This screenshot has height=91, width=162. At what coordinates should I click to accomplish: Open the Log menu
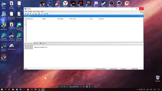coord(34,11)
